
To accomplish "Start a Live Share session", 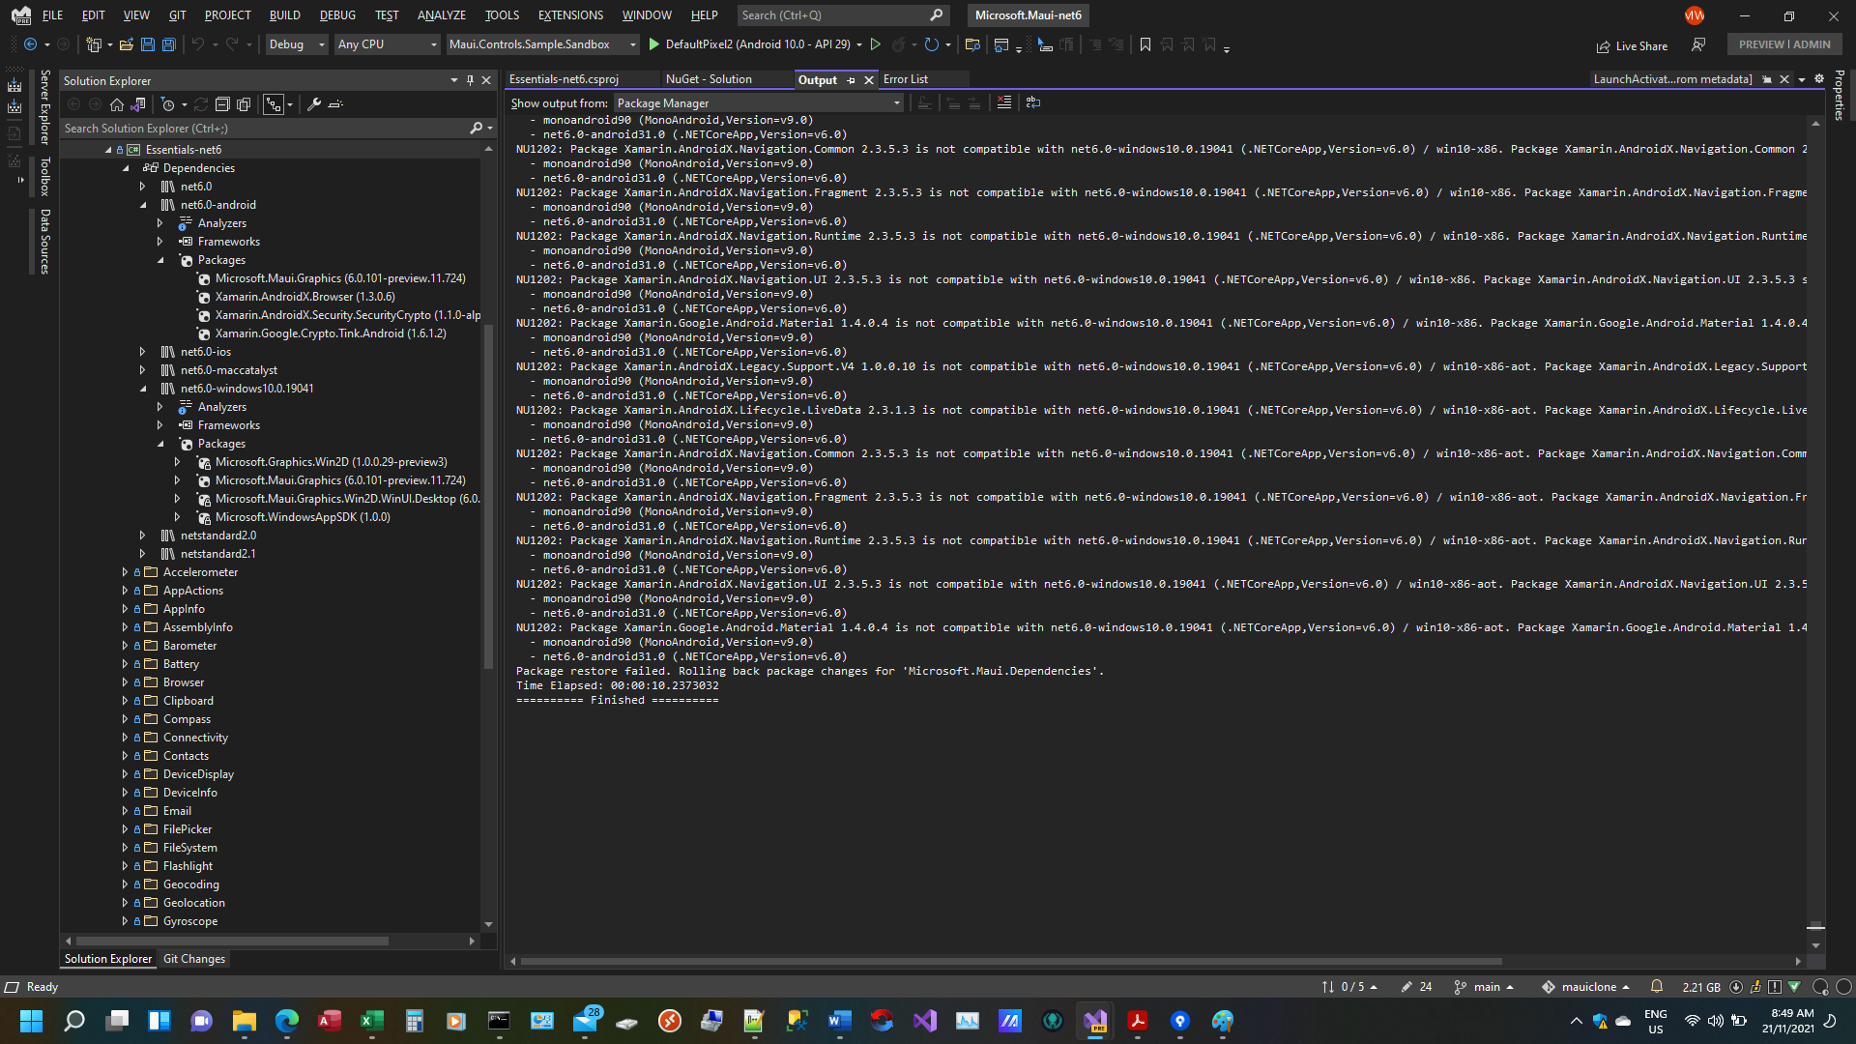I will [x=1633, y=45].
